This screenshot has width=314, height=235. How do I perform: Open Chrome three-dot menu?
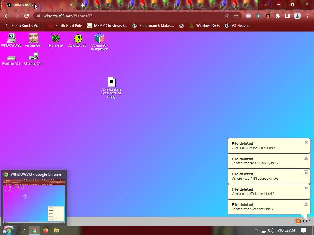pyautogui.click(x=307, y=16)
